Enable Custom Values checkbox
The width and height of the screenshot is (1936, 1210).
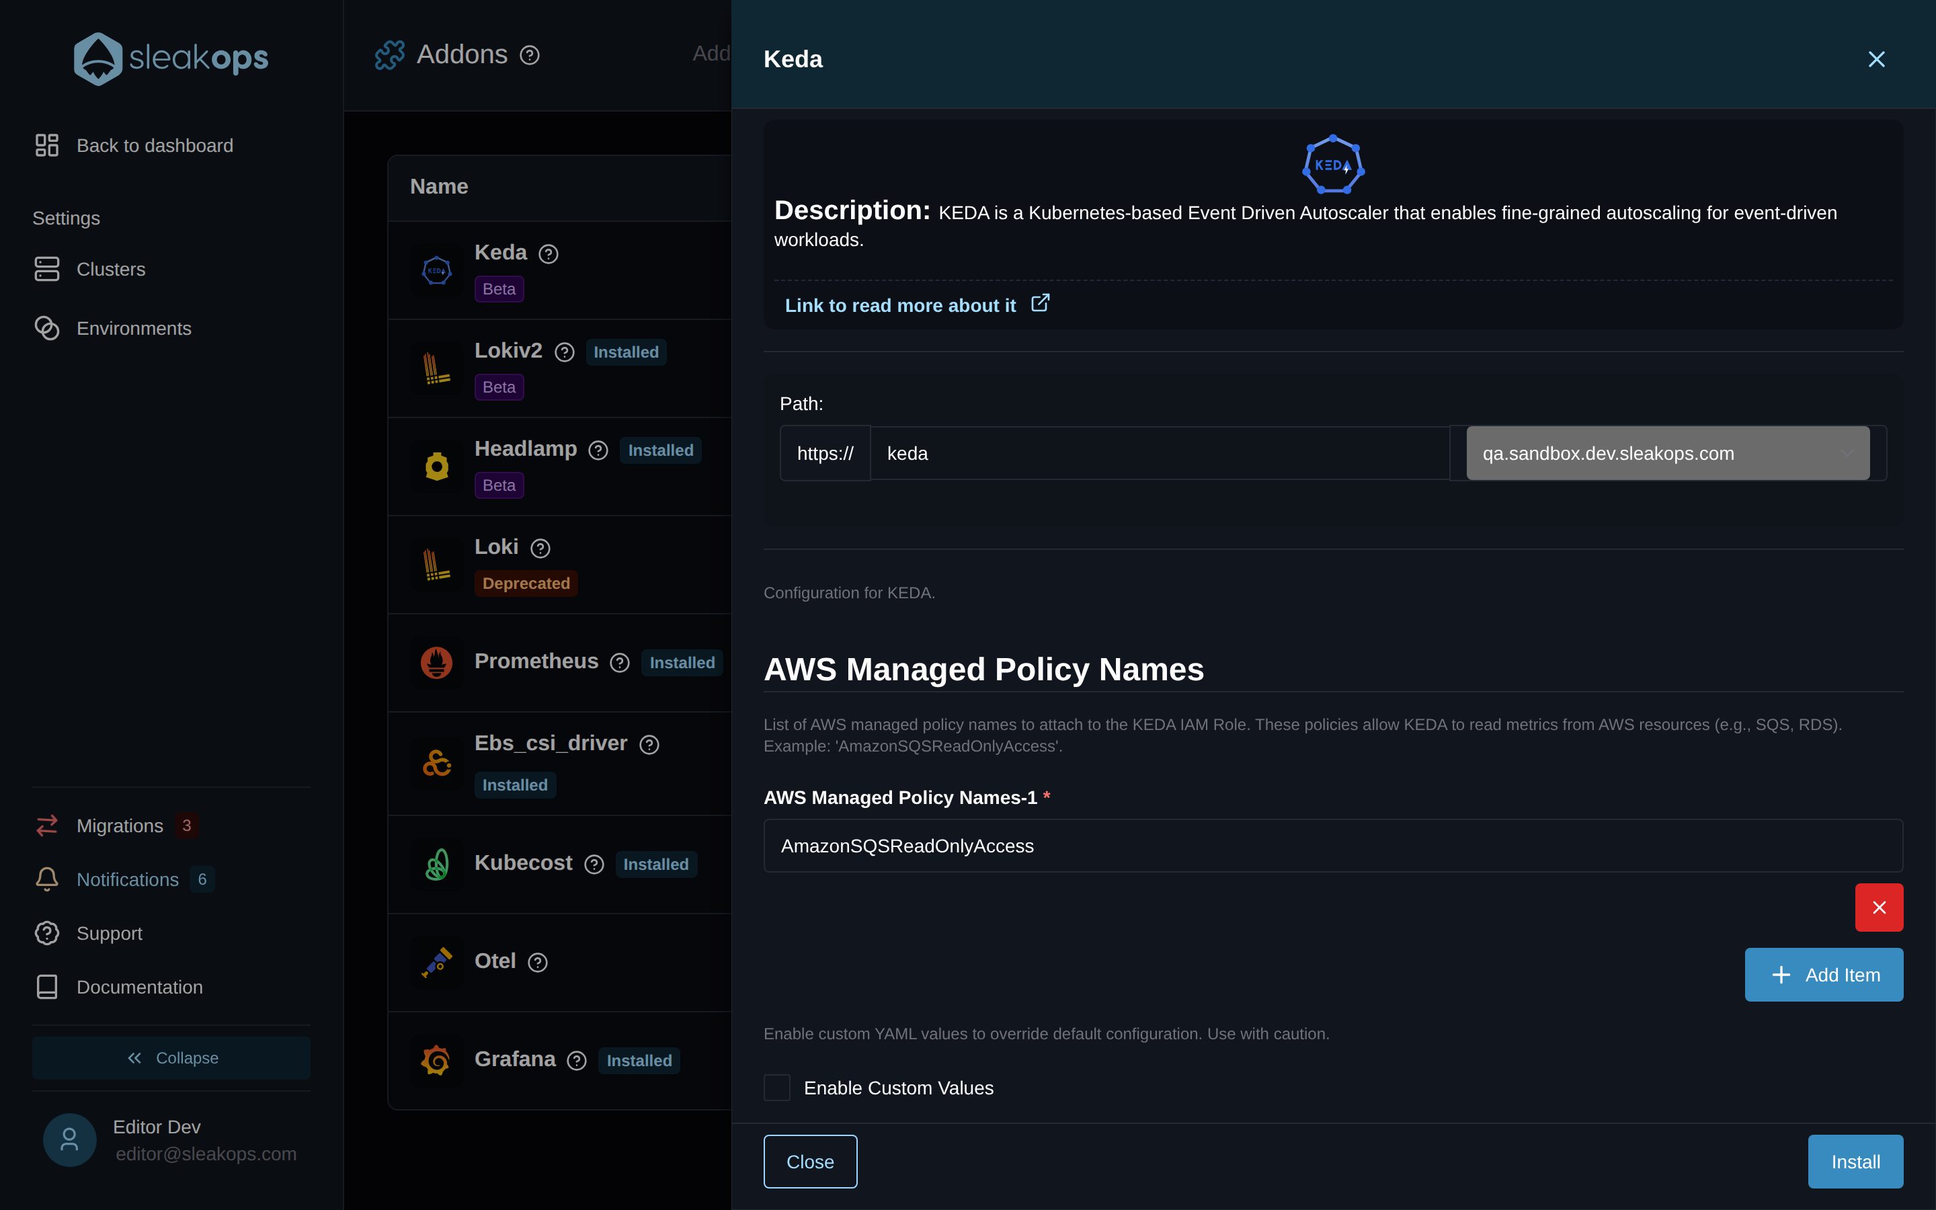coord(777,1088)
